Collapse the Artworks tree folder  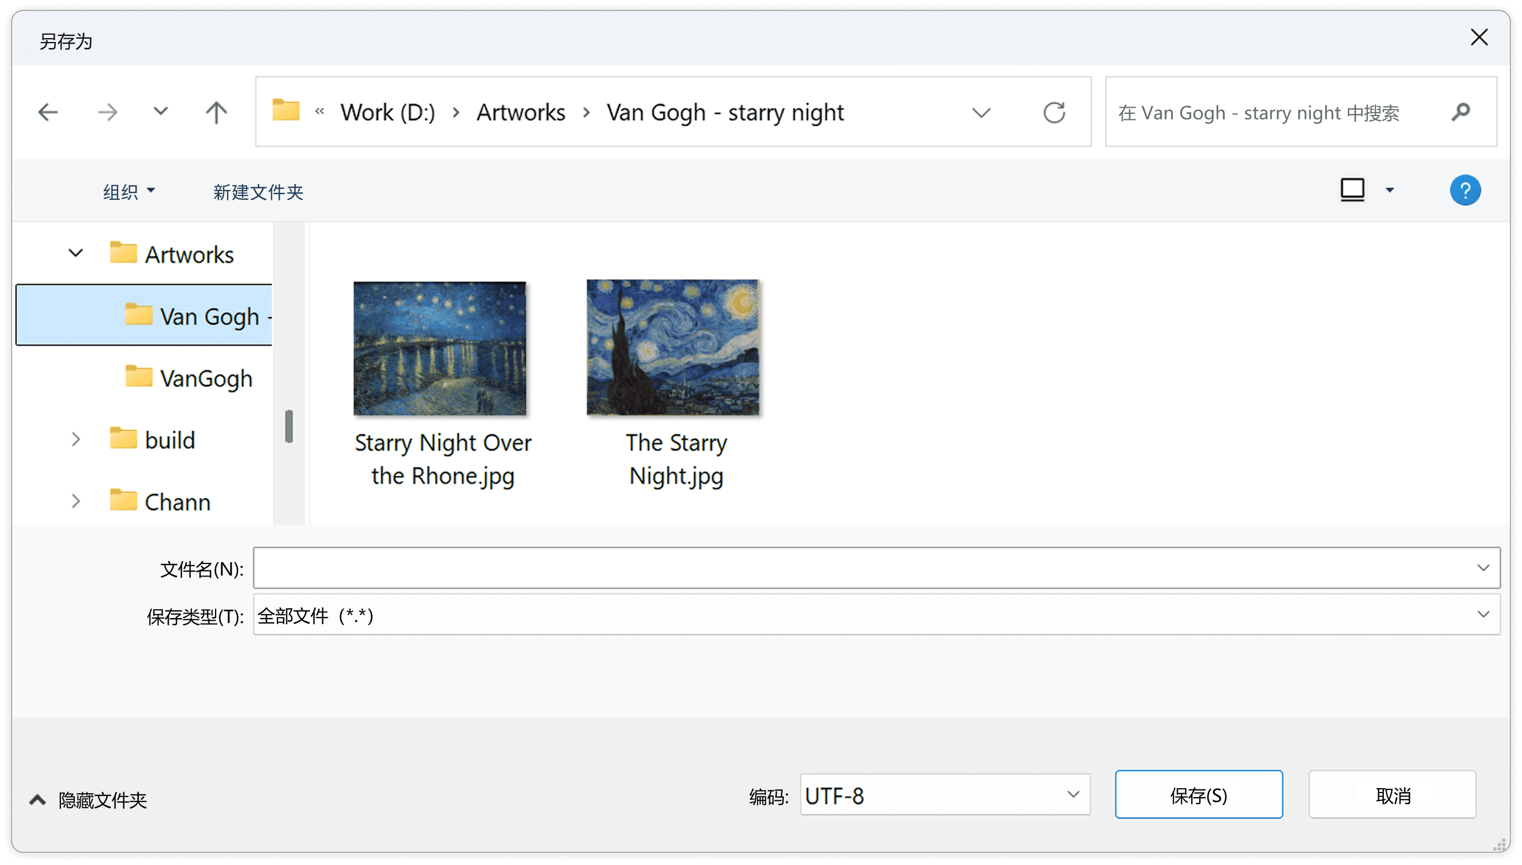(76, 254)
